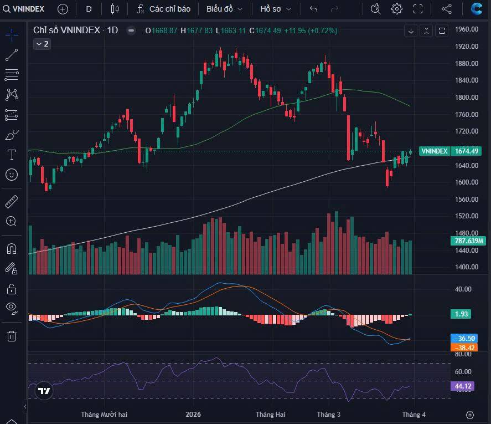Select the crosshair cursor tool

click(12, 35)
